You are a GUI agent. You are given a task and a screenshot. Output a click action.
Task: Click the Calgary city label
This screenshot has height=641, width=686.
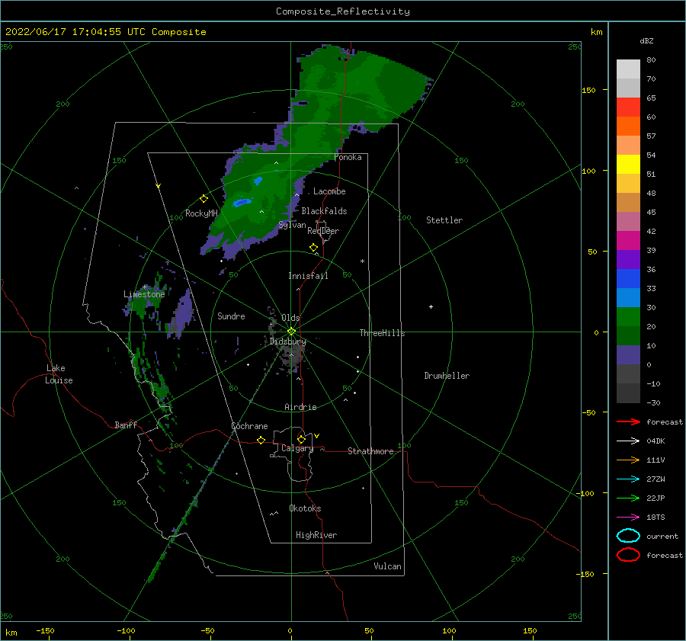click(x=297, y=448)
